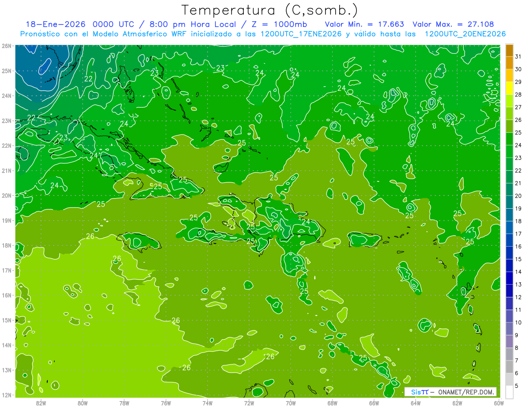This screenshot has height=409, width=530.
Task: Click the "12N" latitude axis label
Action: [x=7, y=394]
